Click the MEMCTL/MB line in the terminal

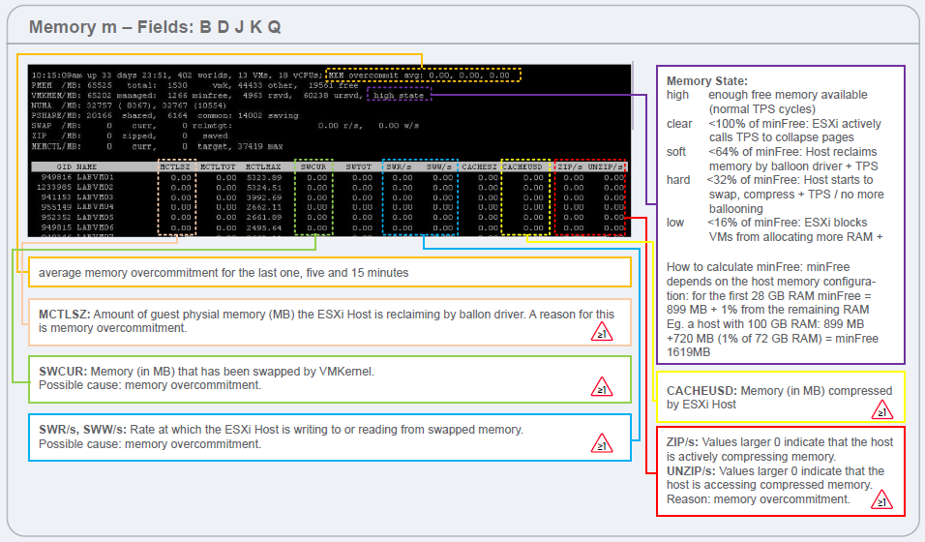point(157,146)
